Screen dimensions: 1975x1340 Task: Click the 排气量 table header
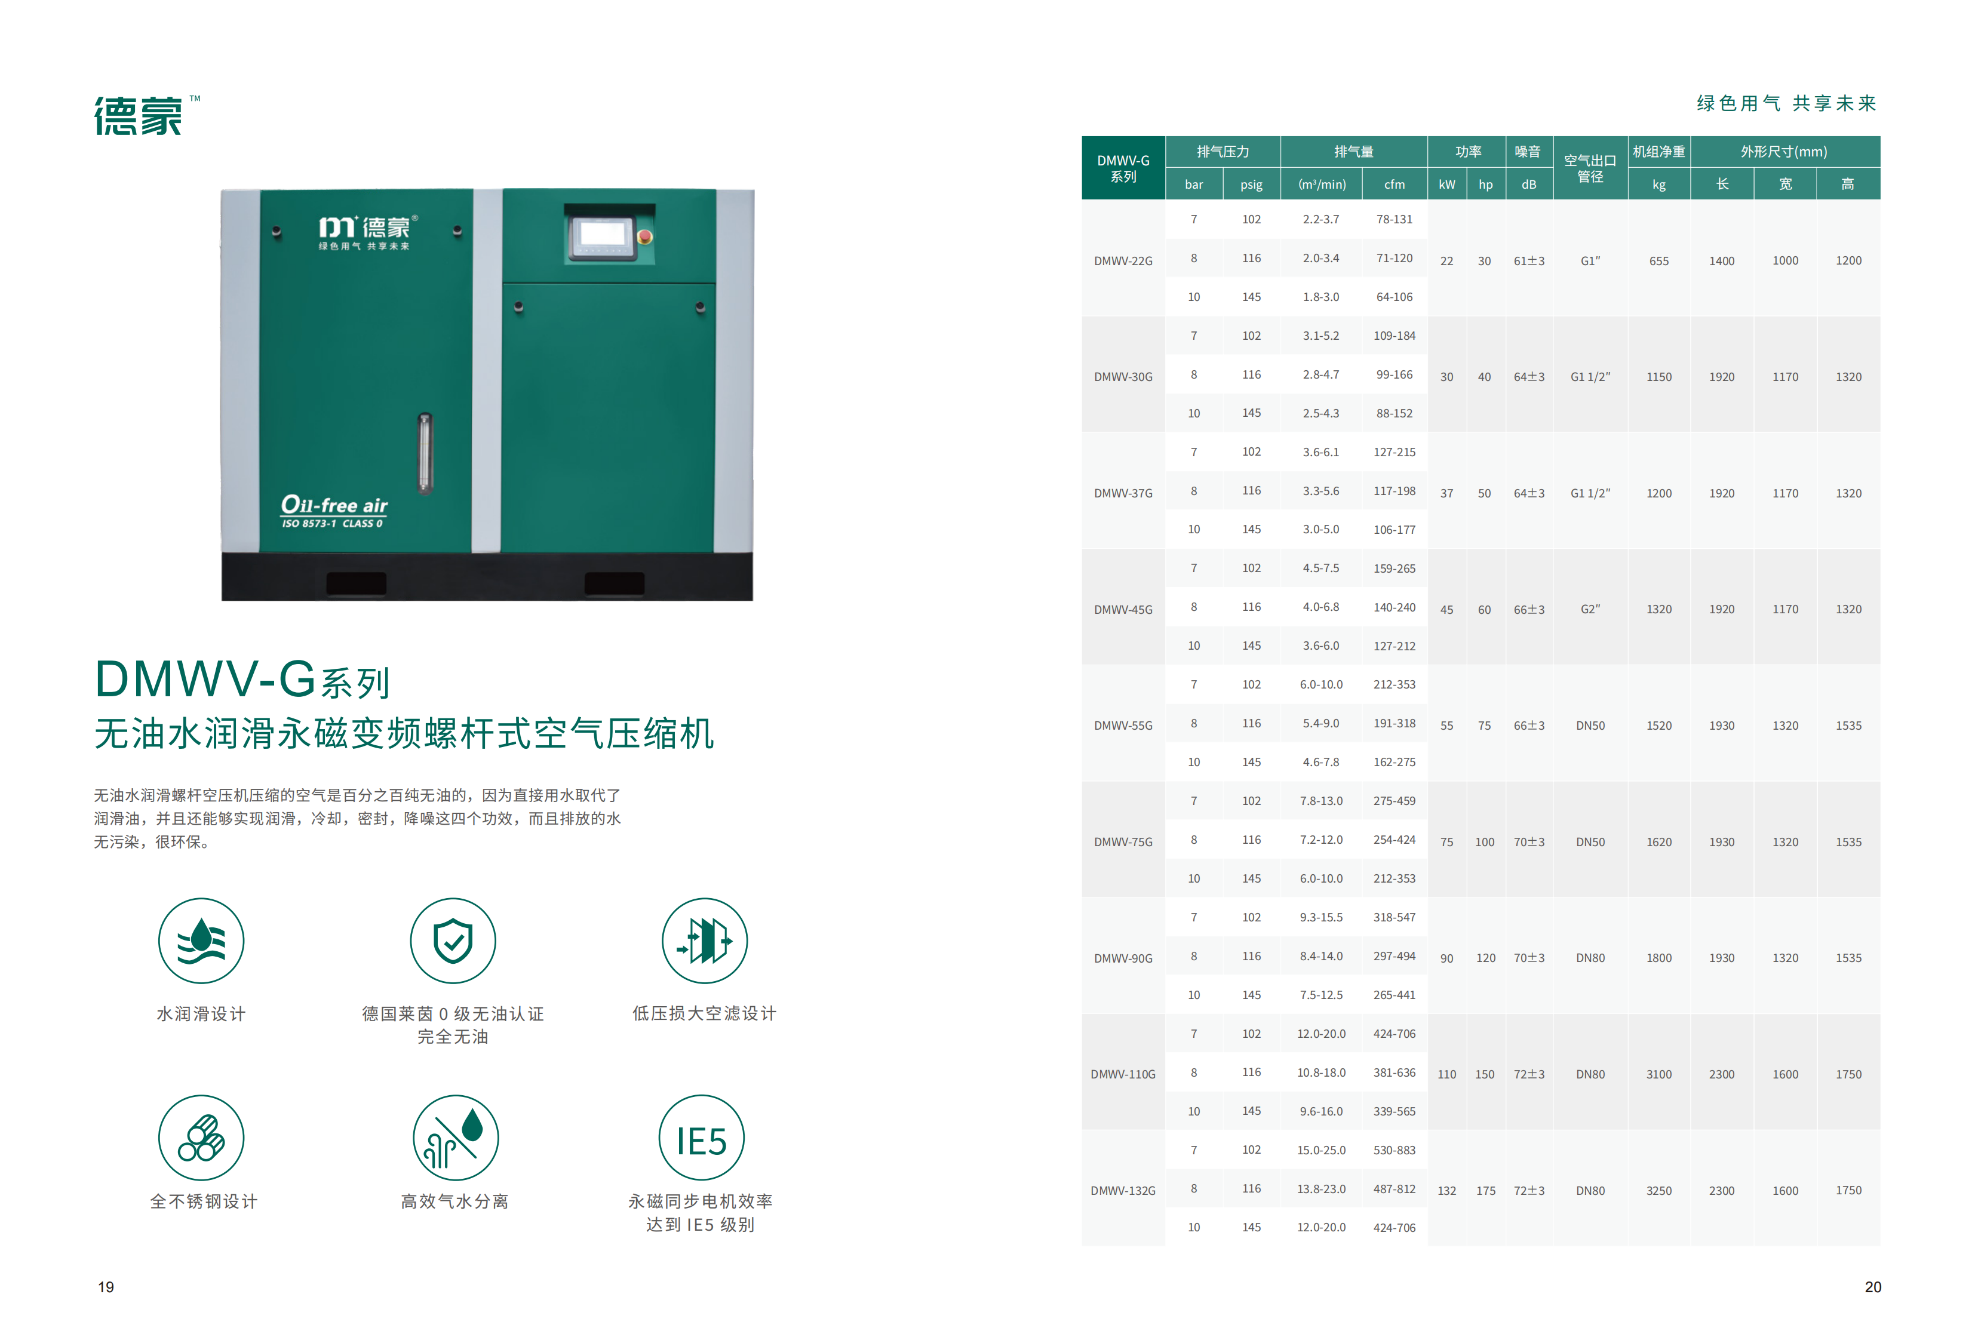click(1354, 151)
